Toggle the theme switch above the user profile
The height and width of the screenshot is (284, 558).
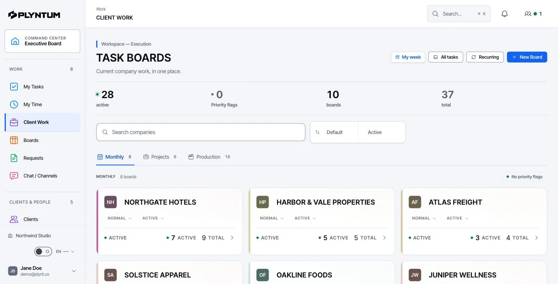tap(43, 251)
